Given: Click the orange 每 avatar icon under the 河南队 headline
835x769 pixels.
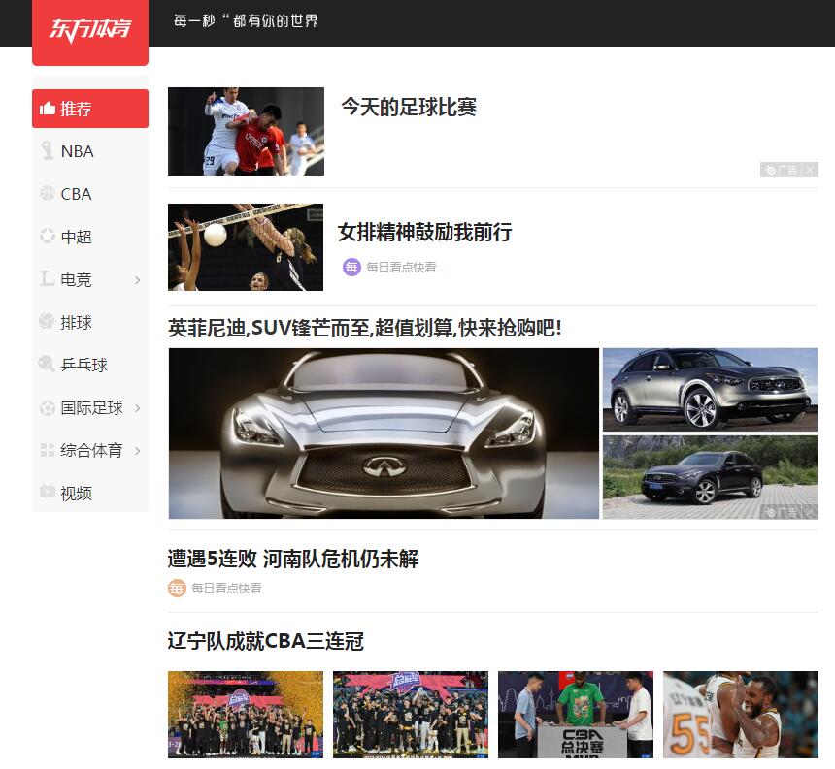Looking at the screenshot, I should pyautogui.click(x=177, y=589).
